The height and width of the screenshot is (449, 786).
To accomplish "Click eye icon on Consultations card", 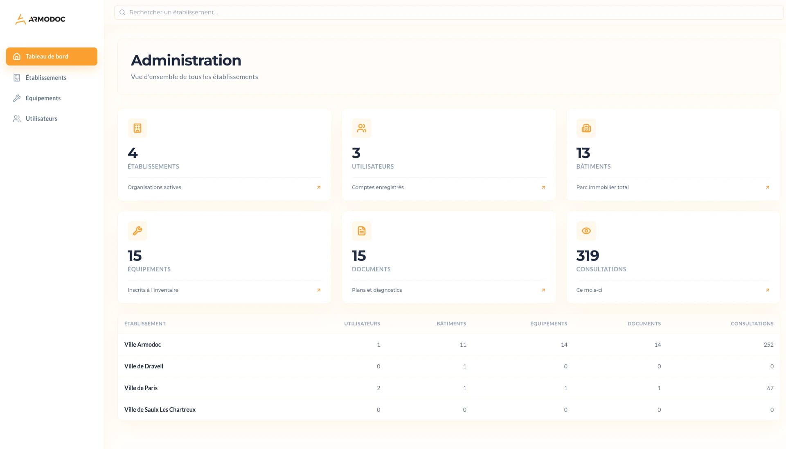I will (x=586, y=231).
